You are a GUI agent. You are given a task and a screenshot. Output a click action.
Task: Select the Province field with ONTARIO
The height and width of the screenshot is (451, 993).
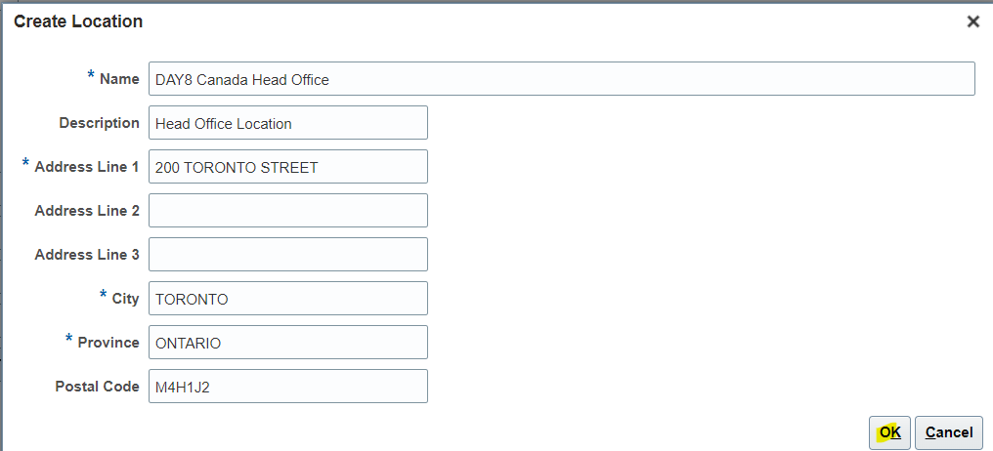288,343
